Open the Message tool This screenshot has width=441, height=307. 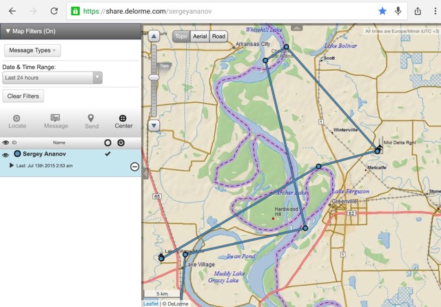pyautogui.click(x=55, y=118)
